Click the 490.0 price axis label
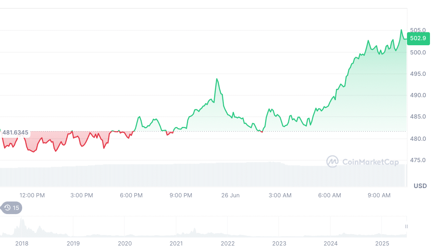 (418, 95)
